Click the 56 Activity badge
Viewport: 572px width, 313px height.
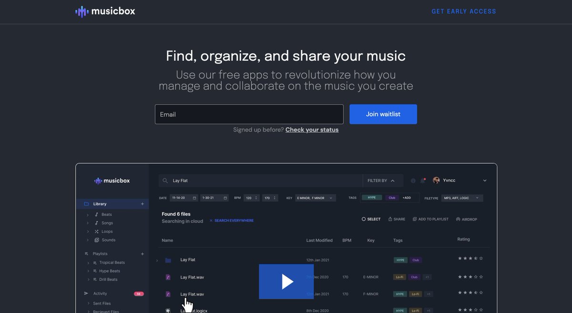[139, 294]
